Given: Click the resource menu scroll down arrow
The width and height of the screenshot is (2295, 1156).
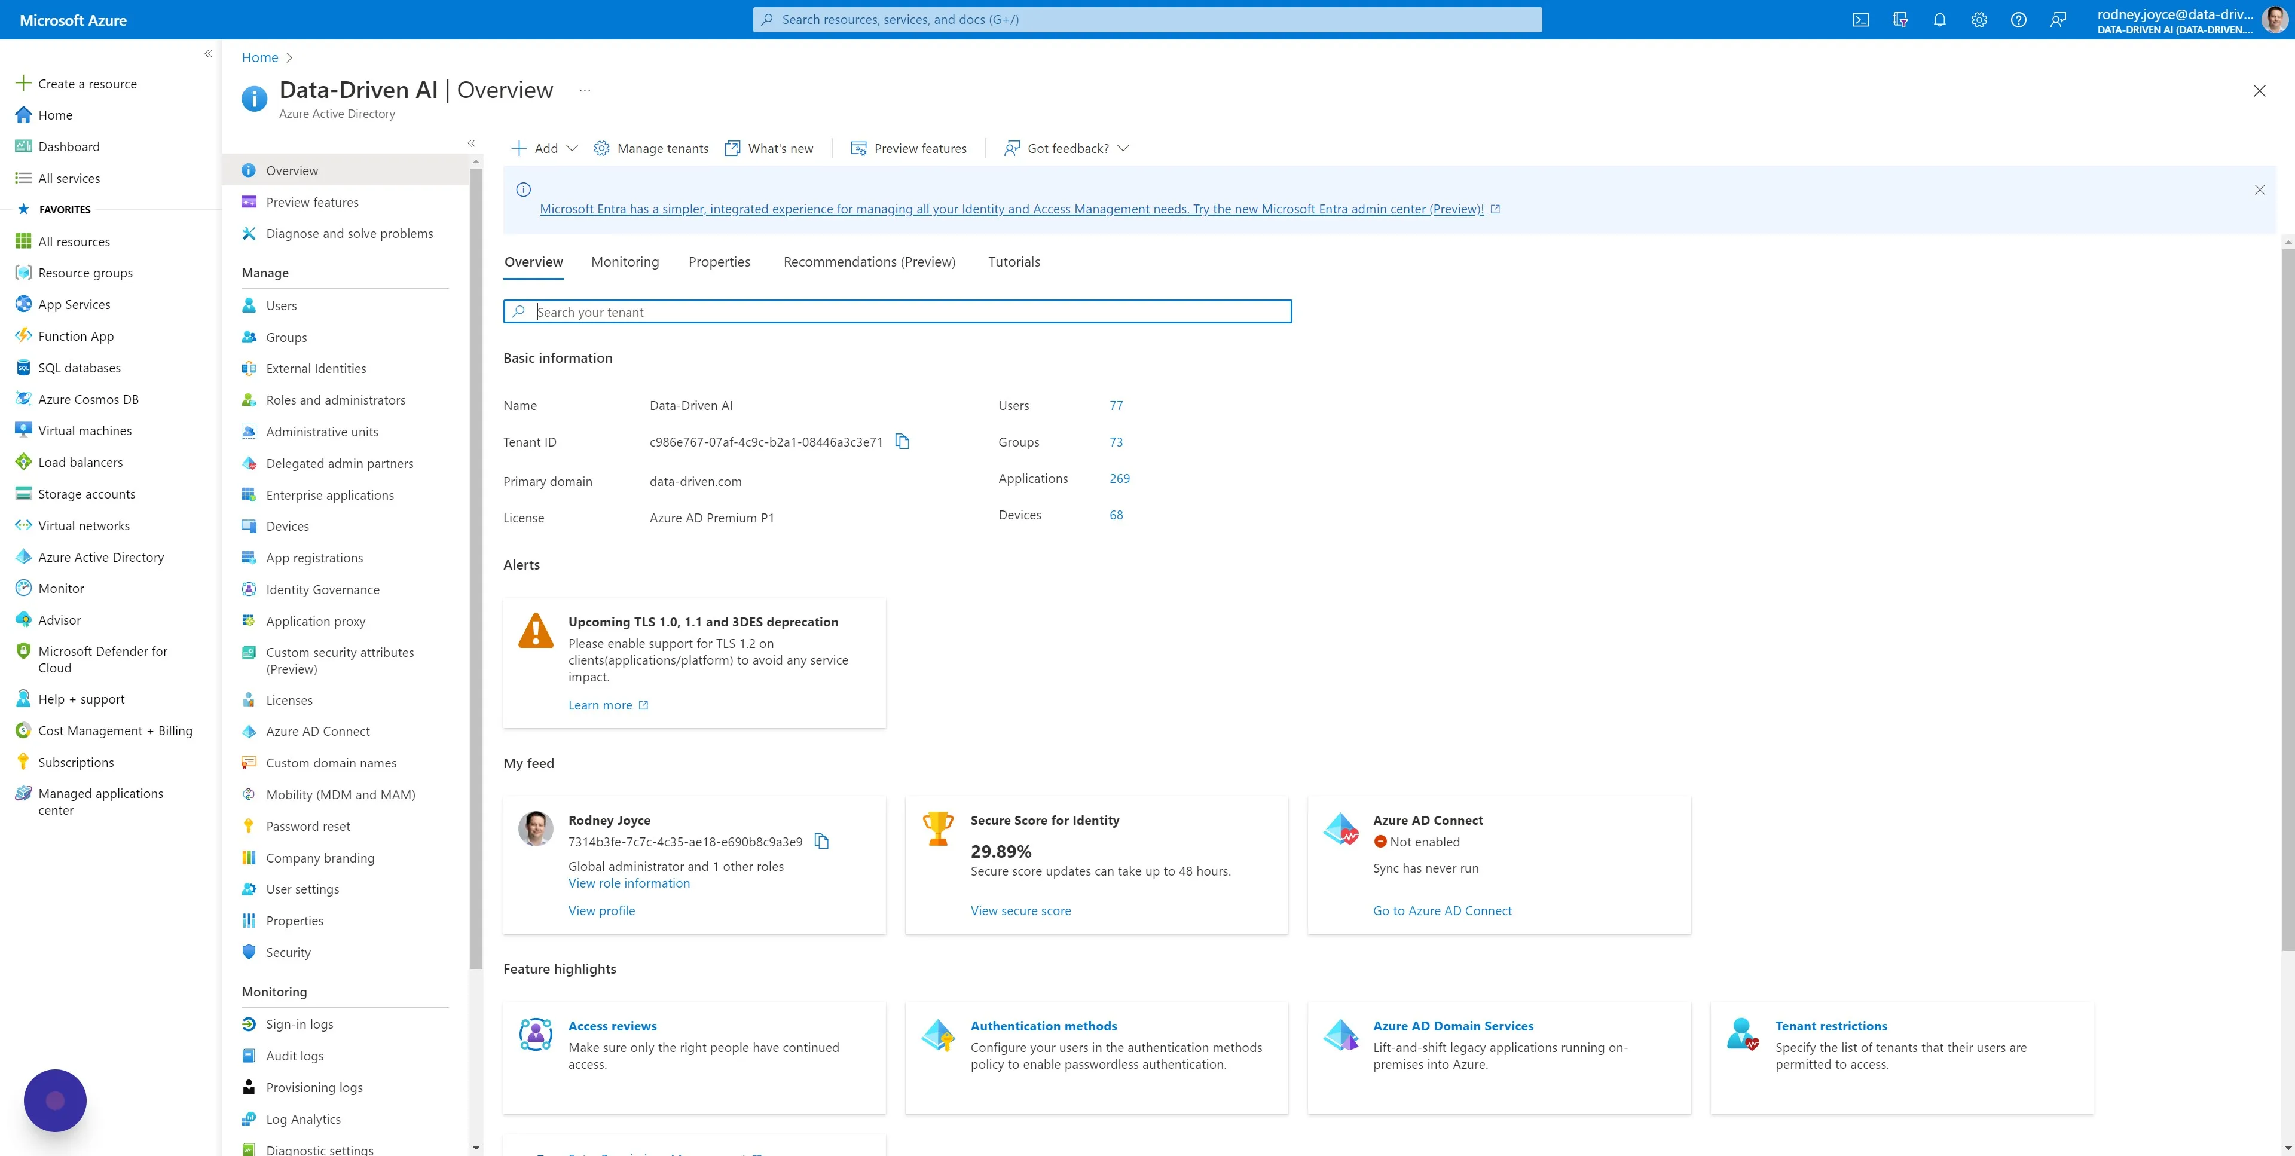Looking at the screenshot, I should (x=476, y=1148).
